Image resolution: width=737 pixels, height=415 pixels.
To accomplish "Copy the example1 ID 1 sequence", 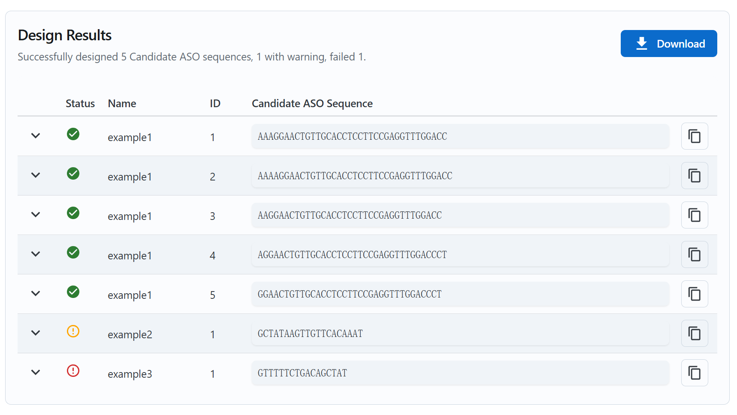I will coord(694,136).
